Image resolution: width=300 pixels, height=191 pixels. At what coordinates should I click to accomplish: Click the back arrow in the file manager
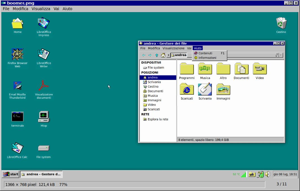pos(144,55)
